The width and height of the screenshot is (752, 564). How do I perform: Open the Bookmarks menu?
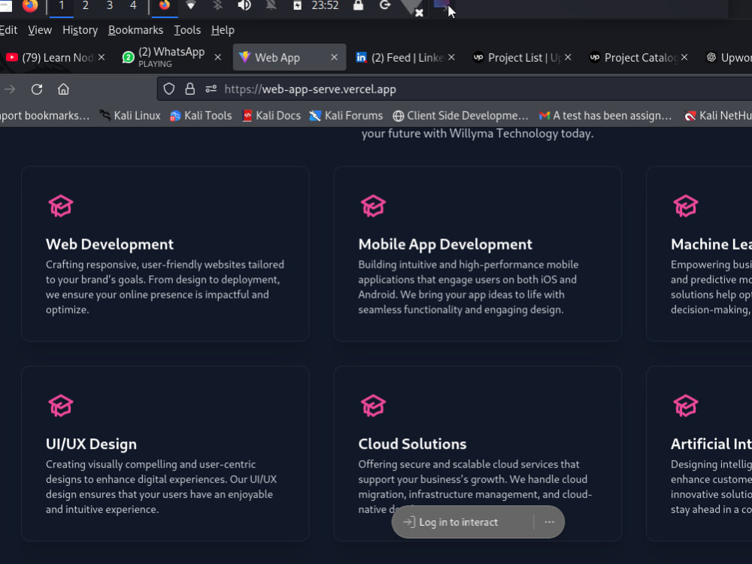point(135,30)
